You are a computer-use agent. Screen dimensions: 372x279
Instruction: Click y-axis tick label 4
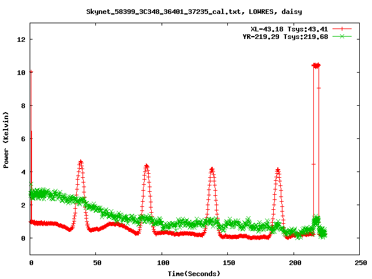click(x=23, y=172)
